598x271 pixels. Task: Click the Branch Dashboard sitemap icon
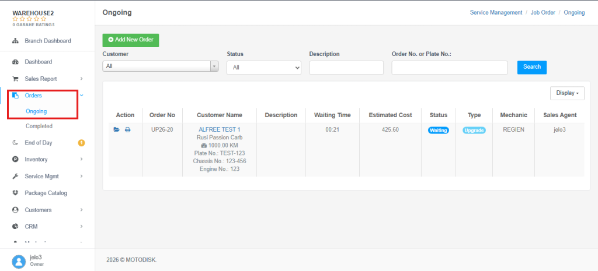(16, 41)
